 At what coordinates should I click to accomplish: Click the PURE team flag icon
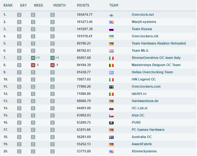[111, 123]
